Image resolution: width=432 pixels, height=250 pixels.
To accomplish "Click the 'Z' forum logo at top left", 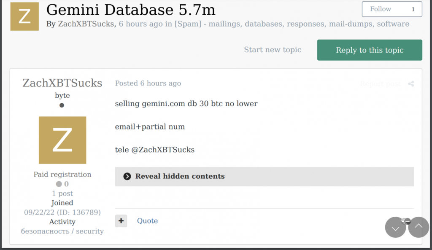I will pyautogui.click(x=24, y=17).
